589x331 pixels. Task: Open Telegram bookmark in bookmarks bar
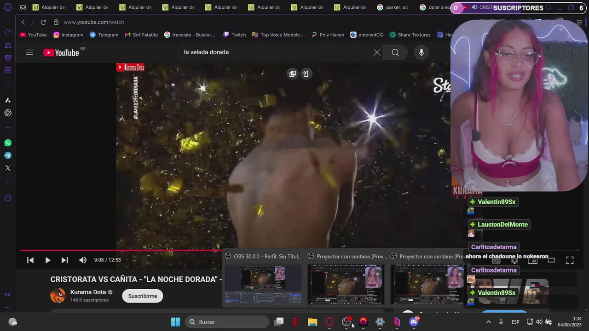(x=104, y=35)
